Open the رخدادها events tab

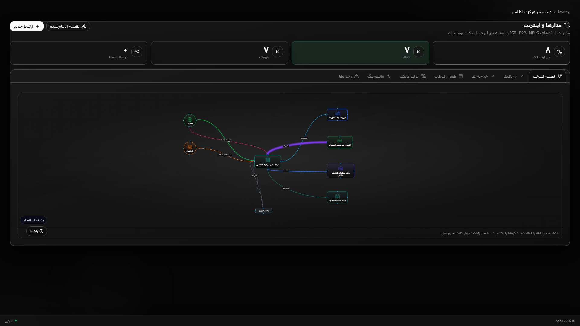coord(349,76)
